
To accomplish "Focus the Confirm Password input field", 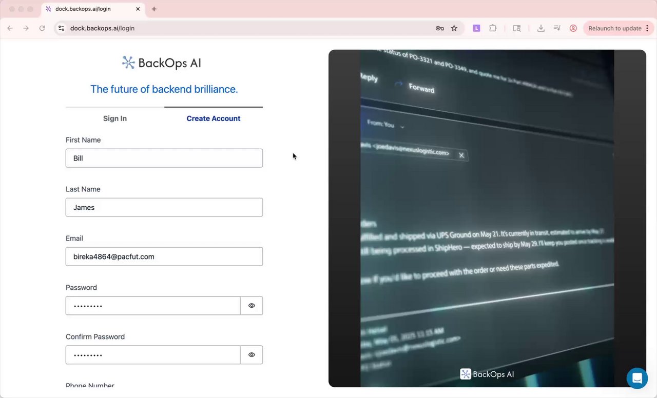I will (x=153, y=355).
